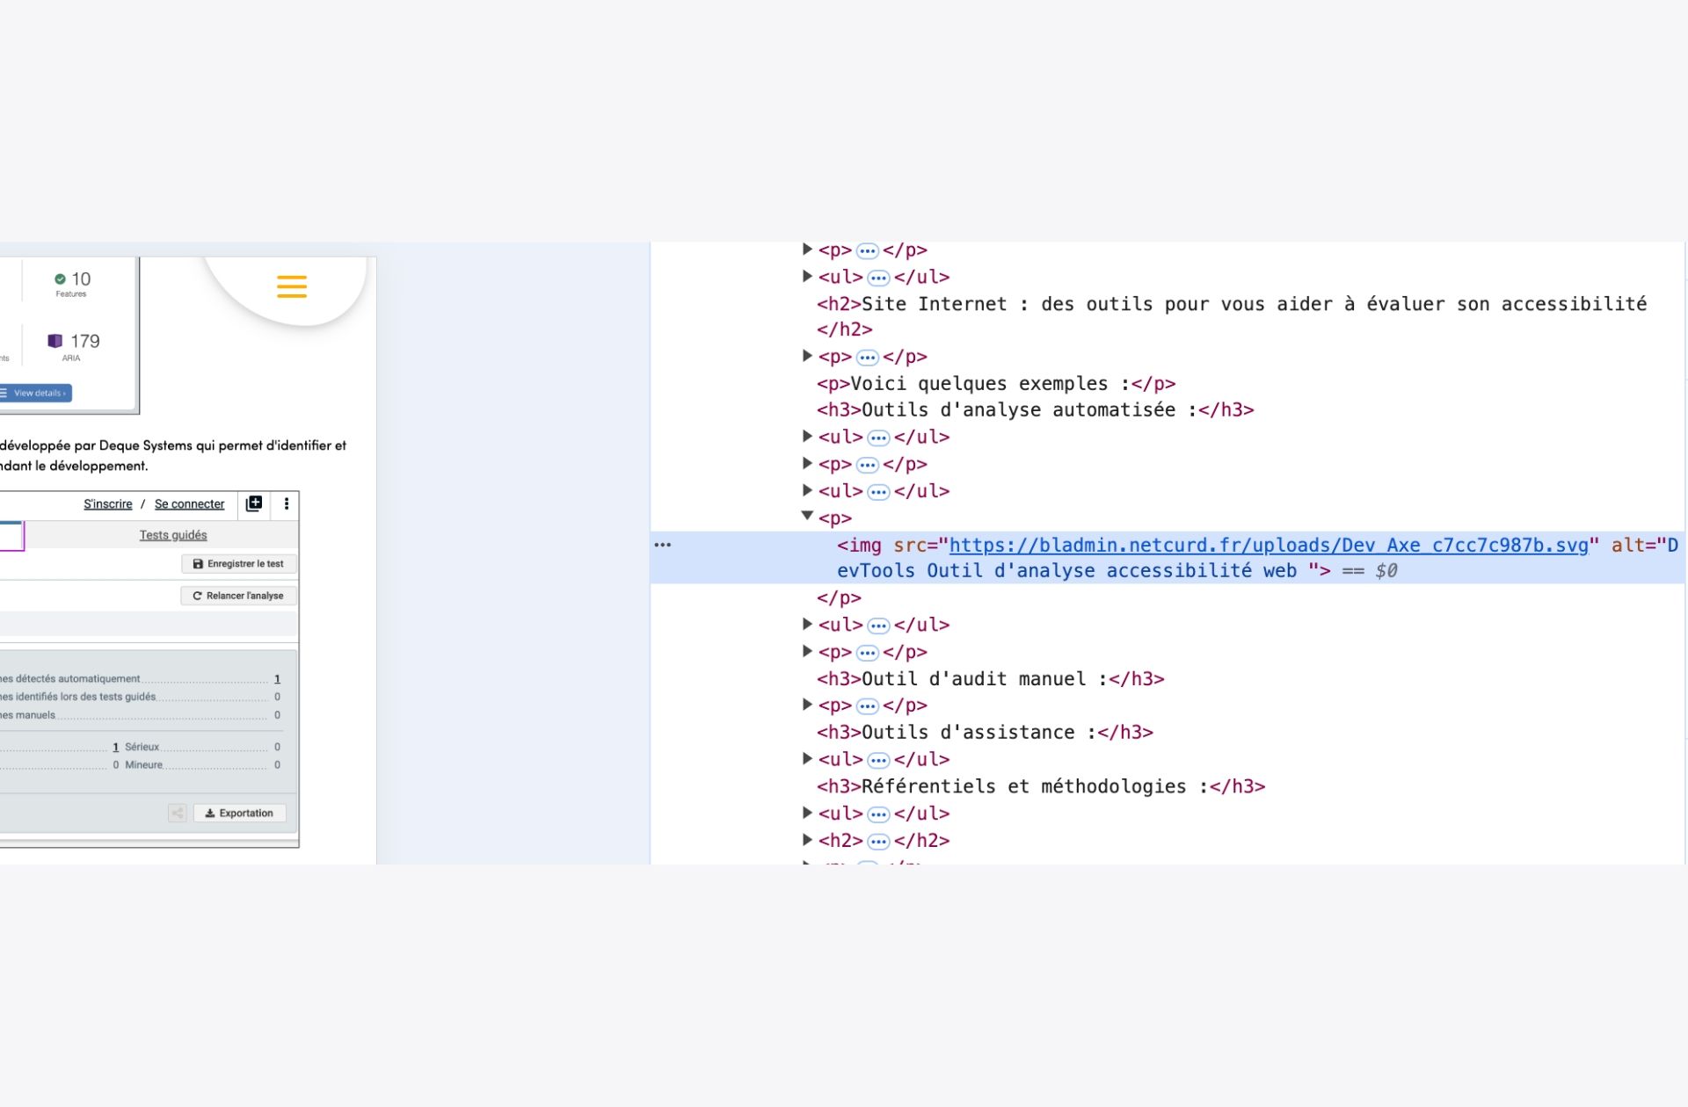Viewport: 1688px width, 1107px height.
Task: Click the Enregistrer le test button
Action: point(238,564)
